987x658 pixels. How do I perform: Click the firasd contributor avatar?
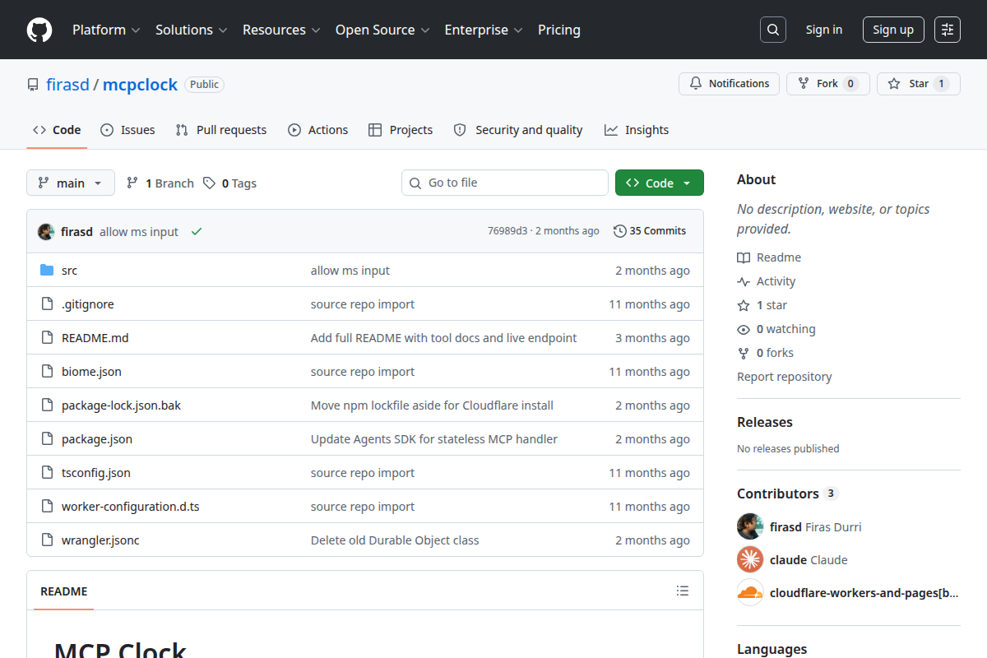pyautogui.click(x=750, y=526)
